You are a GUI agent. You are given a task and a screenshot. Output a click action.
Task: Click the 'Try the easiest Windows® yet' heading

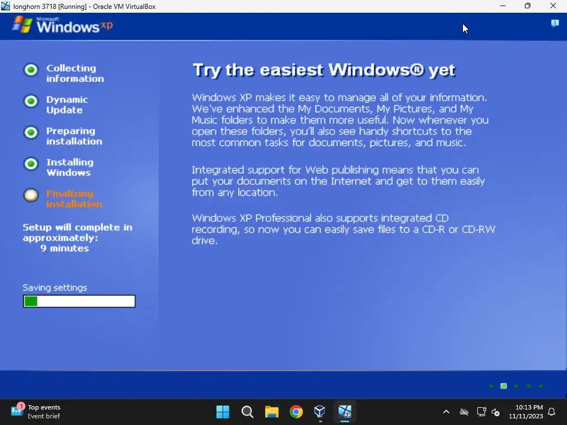click(324, 70)
